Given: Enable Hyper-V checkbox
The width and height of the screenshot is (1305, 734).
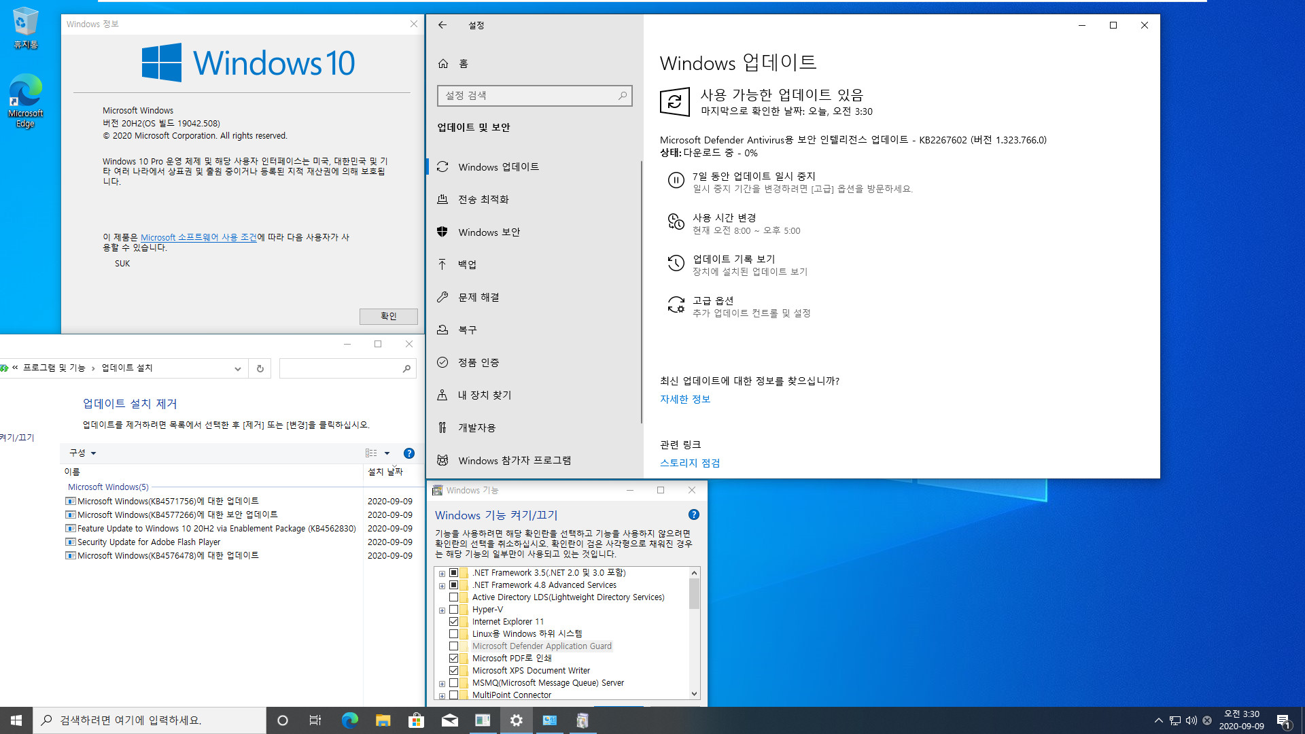Looking at the screenshot, I should point(453,610).
